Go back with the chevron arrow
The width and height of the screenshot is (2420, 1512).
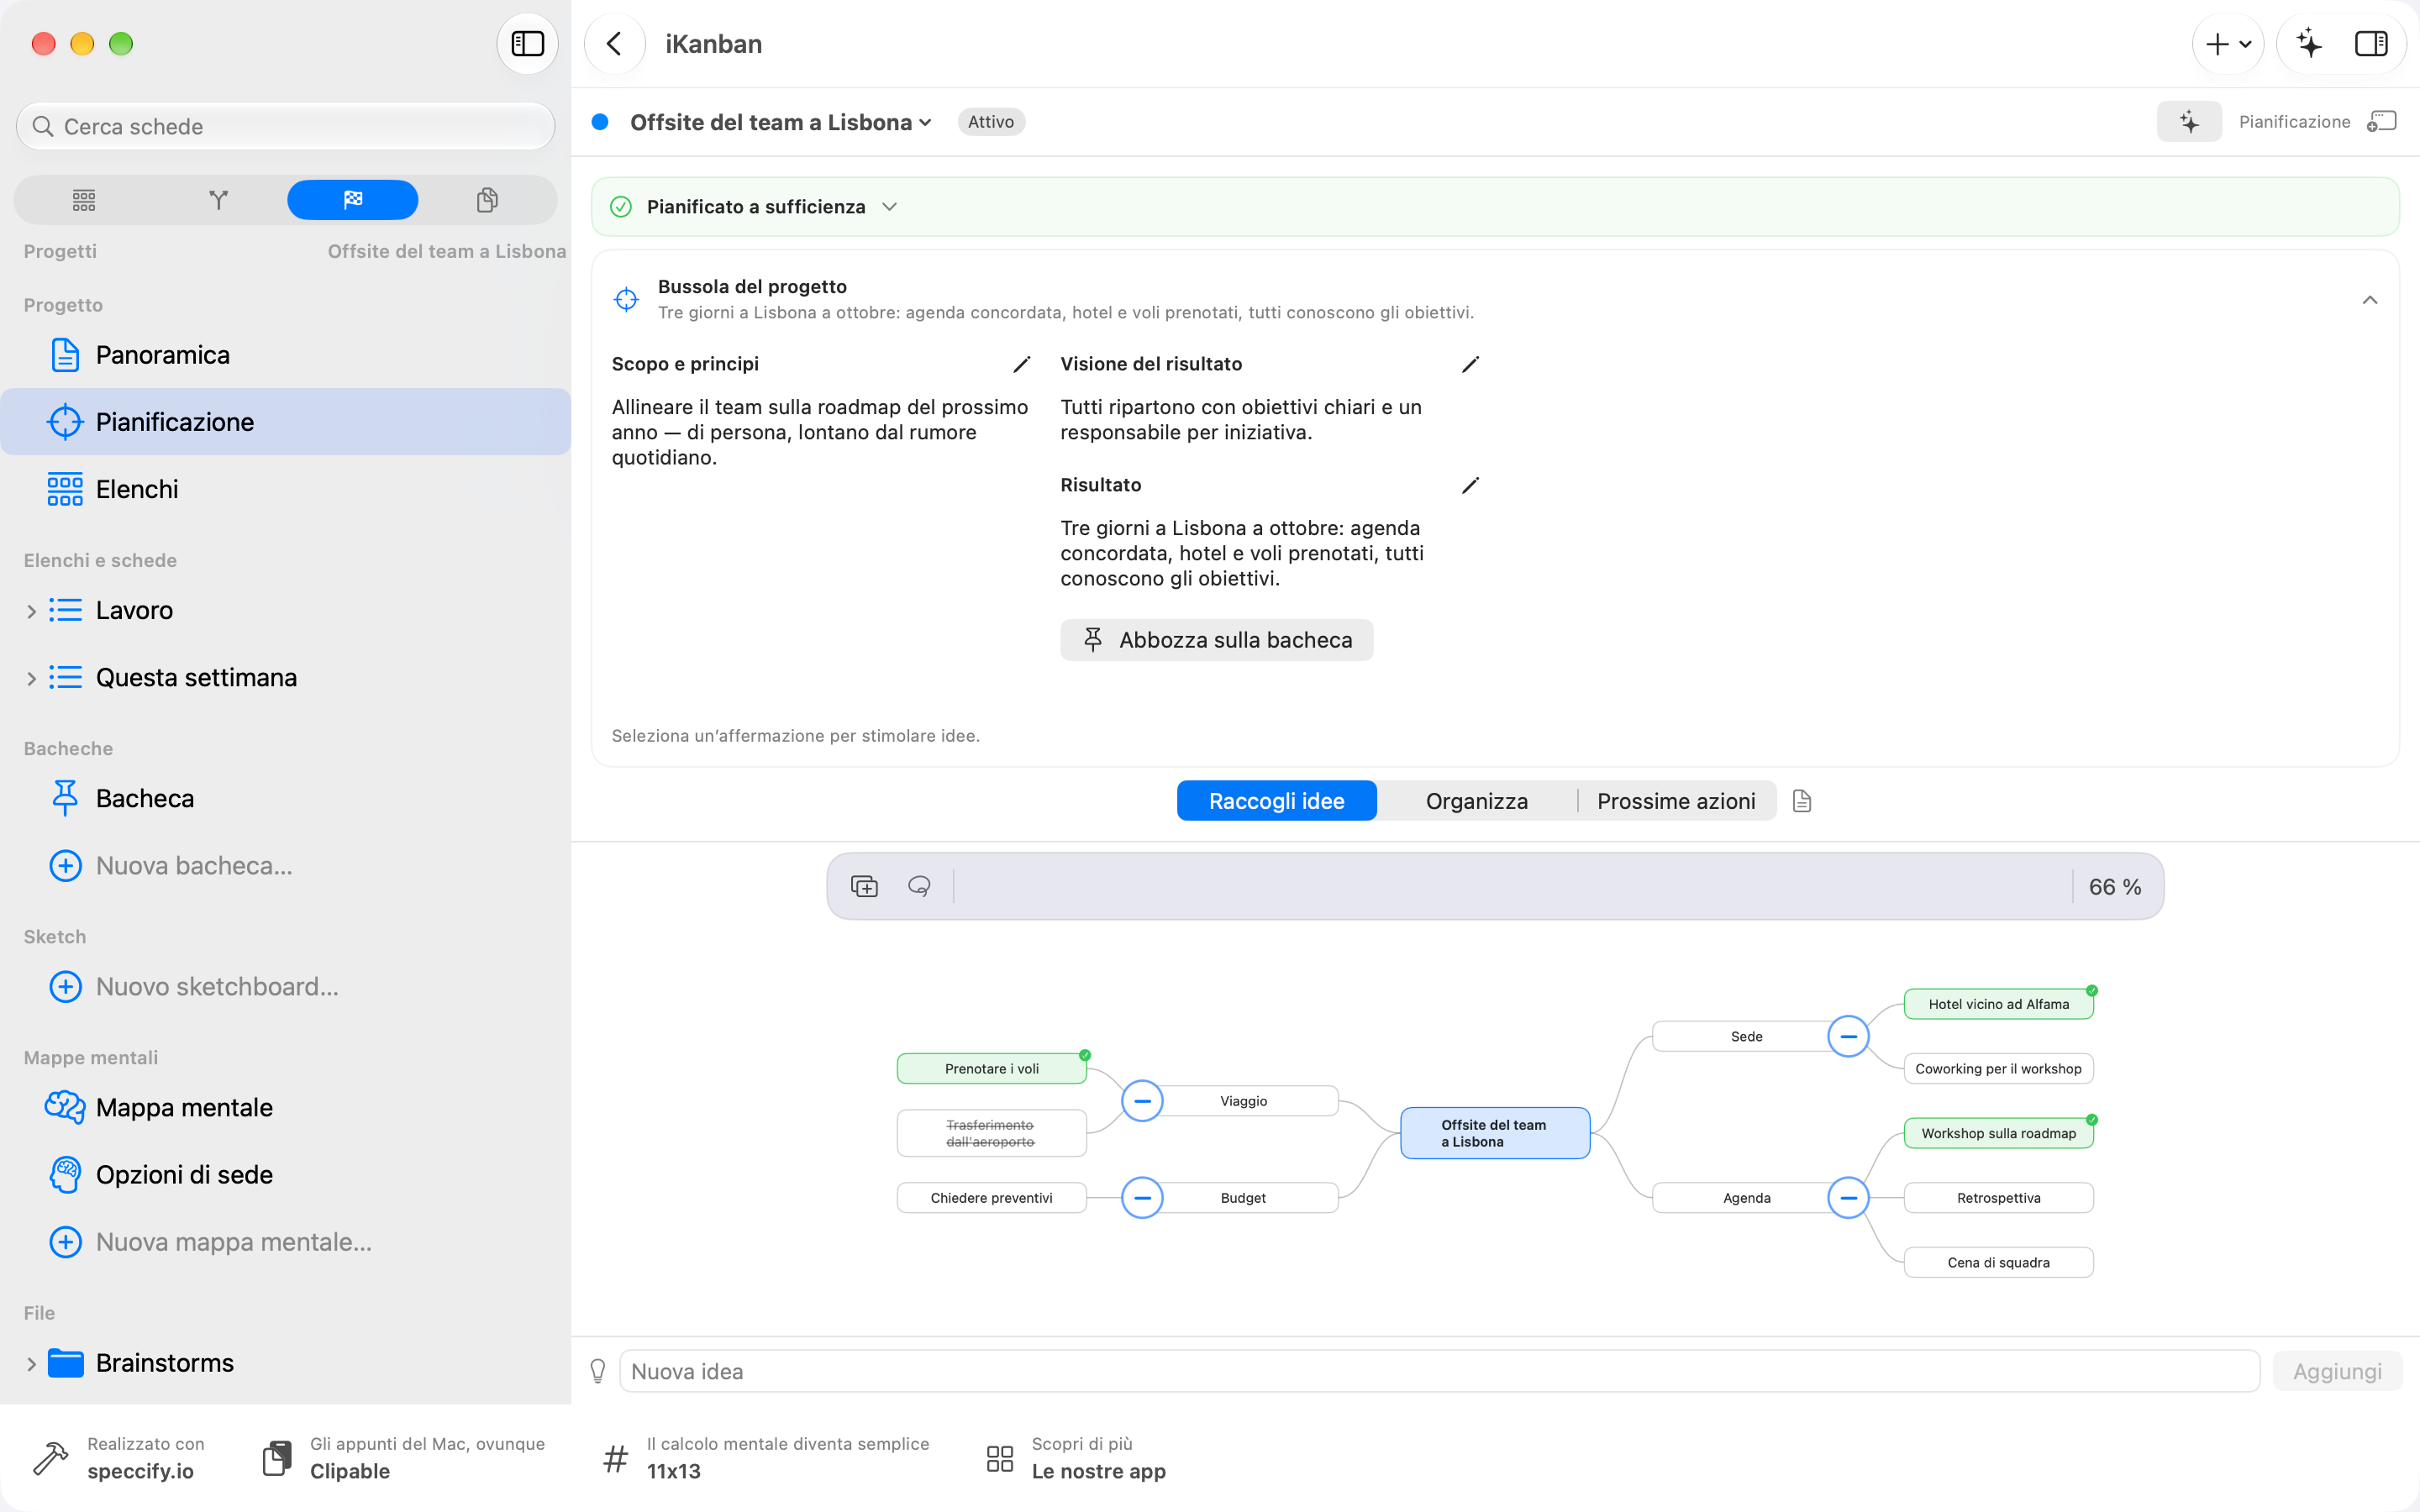click(x=614, y=44)
